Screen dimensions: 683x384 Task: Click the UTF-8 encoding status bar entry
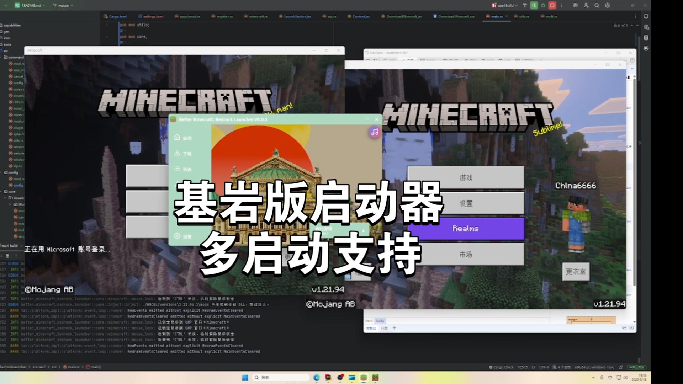544,367
